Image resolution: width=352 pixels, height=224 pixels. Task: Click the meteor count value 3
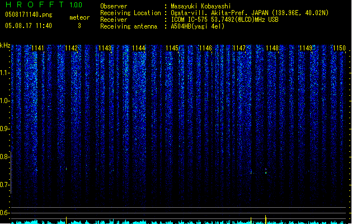coord(79,26)
